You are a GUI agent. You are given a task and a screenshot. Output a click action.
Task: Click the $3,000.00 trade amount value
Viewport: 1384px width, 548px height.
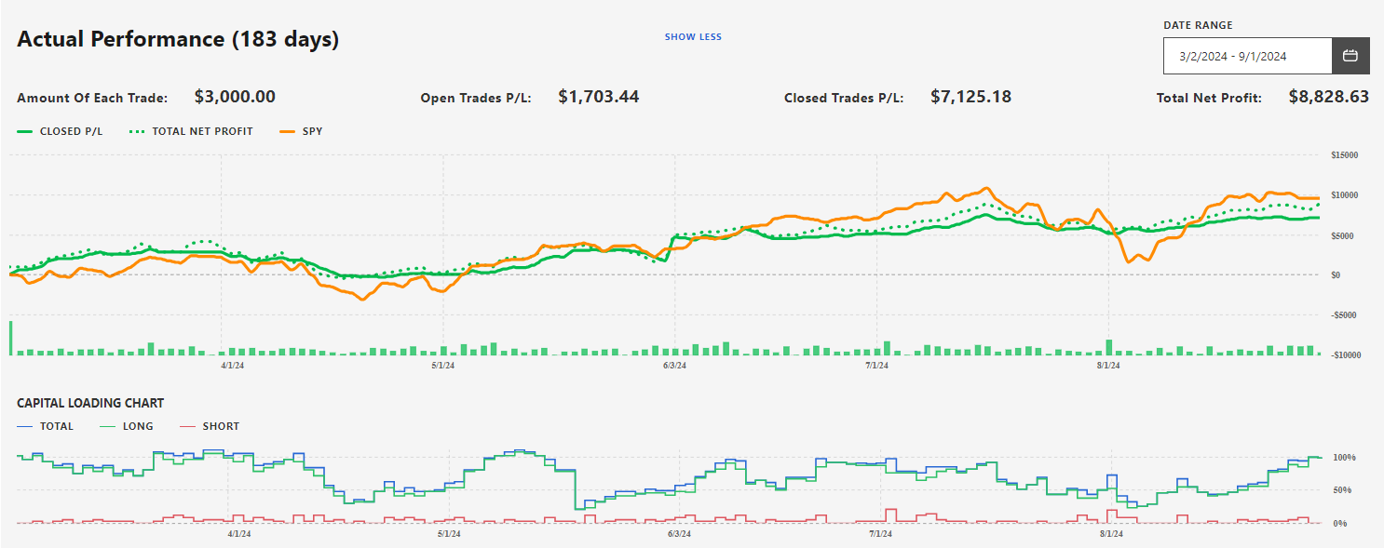pos(235,96)
